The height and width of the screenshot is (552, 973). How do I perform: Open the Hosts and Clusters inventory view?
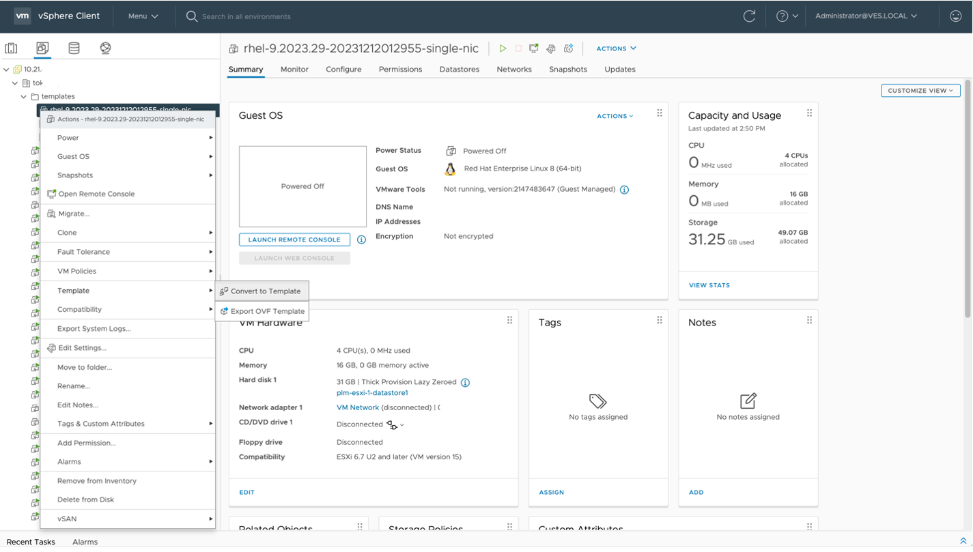pyautogui.click(x=11, y=48)
